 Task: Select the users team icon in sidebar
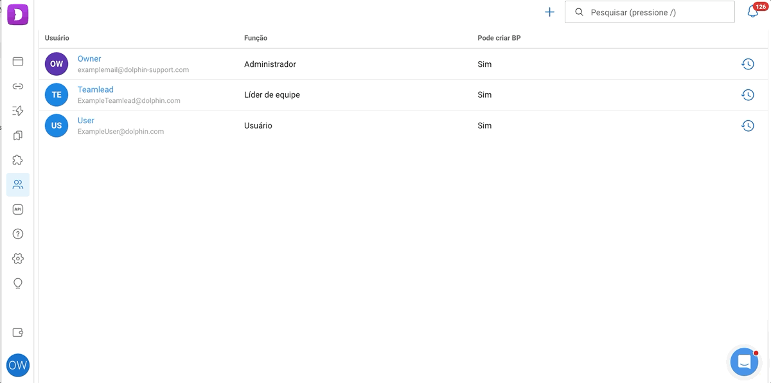point(18,185)
